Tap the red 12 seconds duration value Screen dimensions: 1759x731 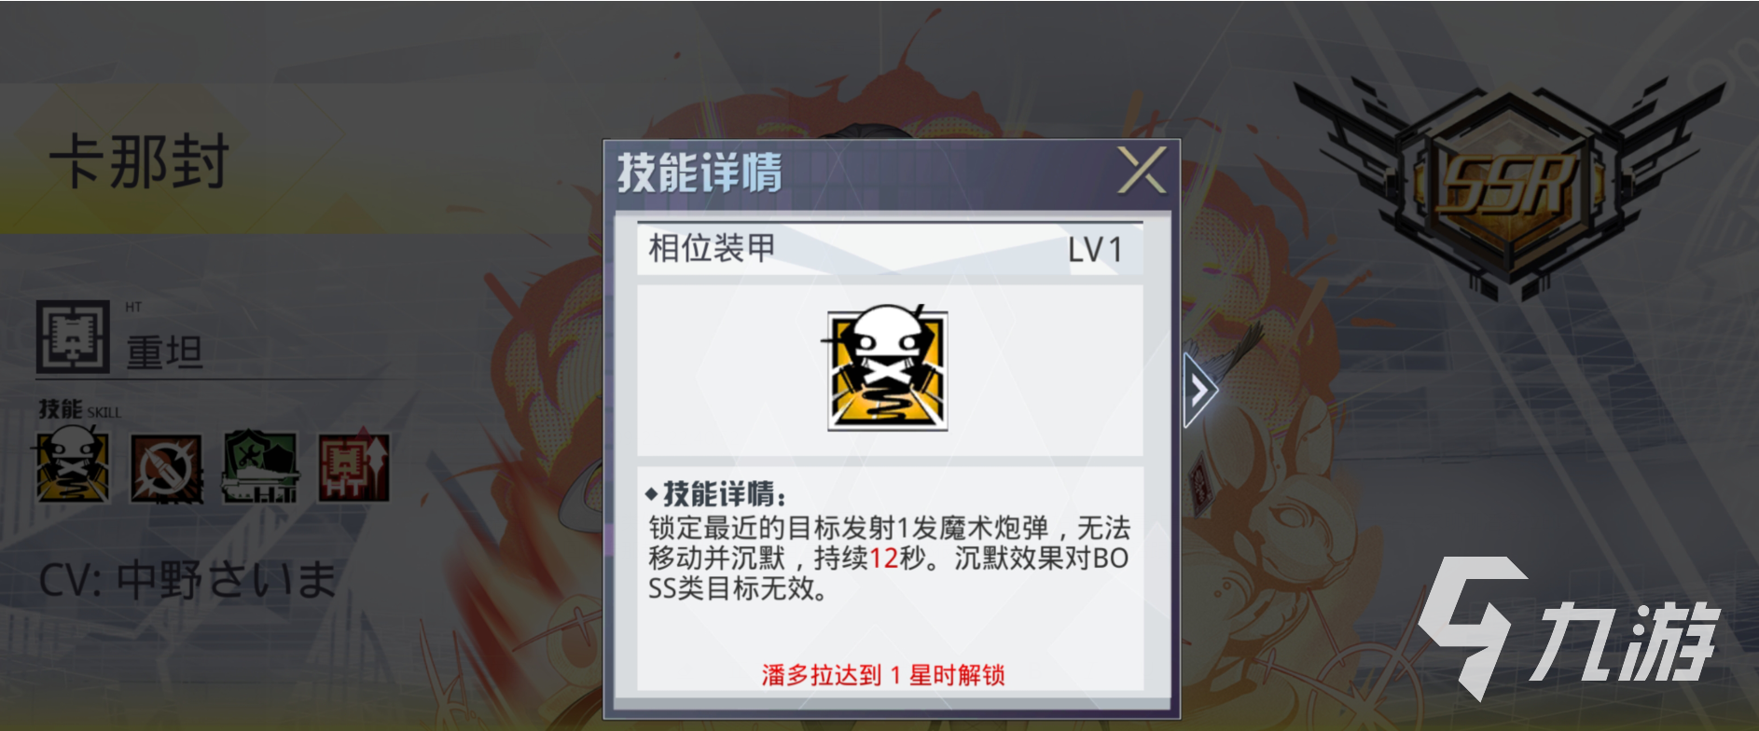click(x=883, y=558)
